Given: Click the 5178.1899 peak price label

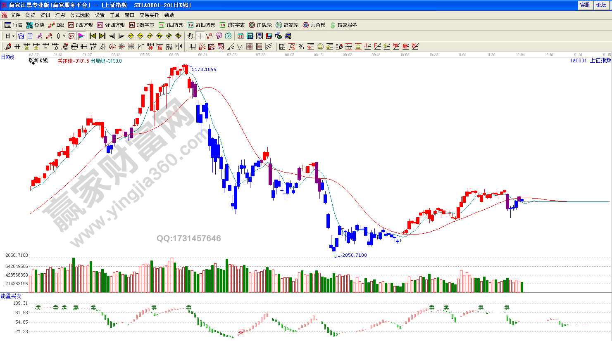Looking at the screenshot, I should (x=204, y=69).
